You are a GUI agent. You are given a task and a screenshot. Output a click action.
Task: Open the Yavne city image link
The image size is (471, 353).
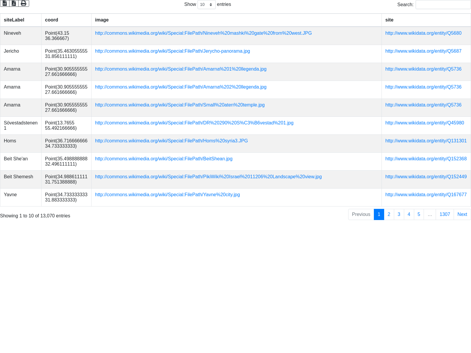(167, 195)
